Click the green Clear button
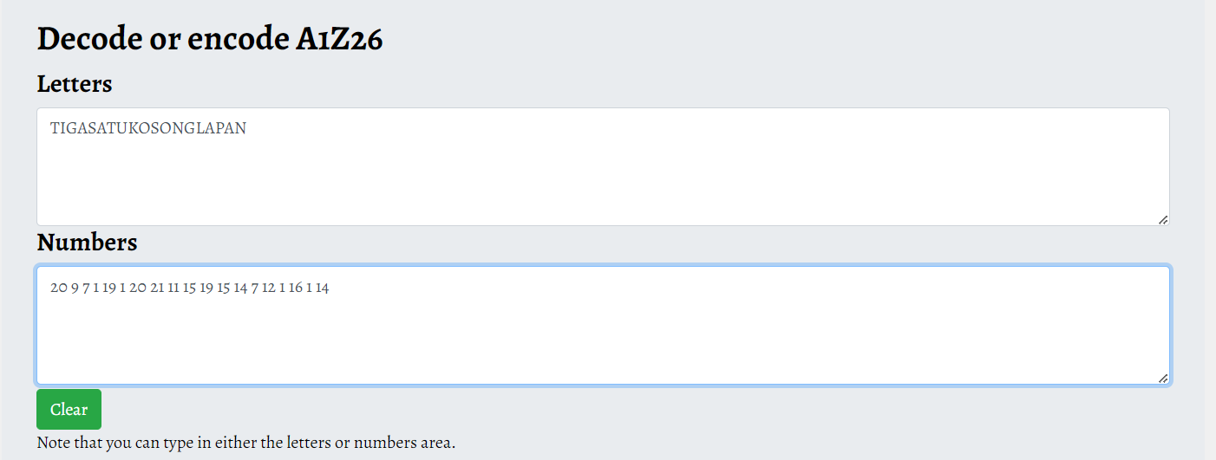This screenshot has height=460, width=1216. 69,410
